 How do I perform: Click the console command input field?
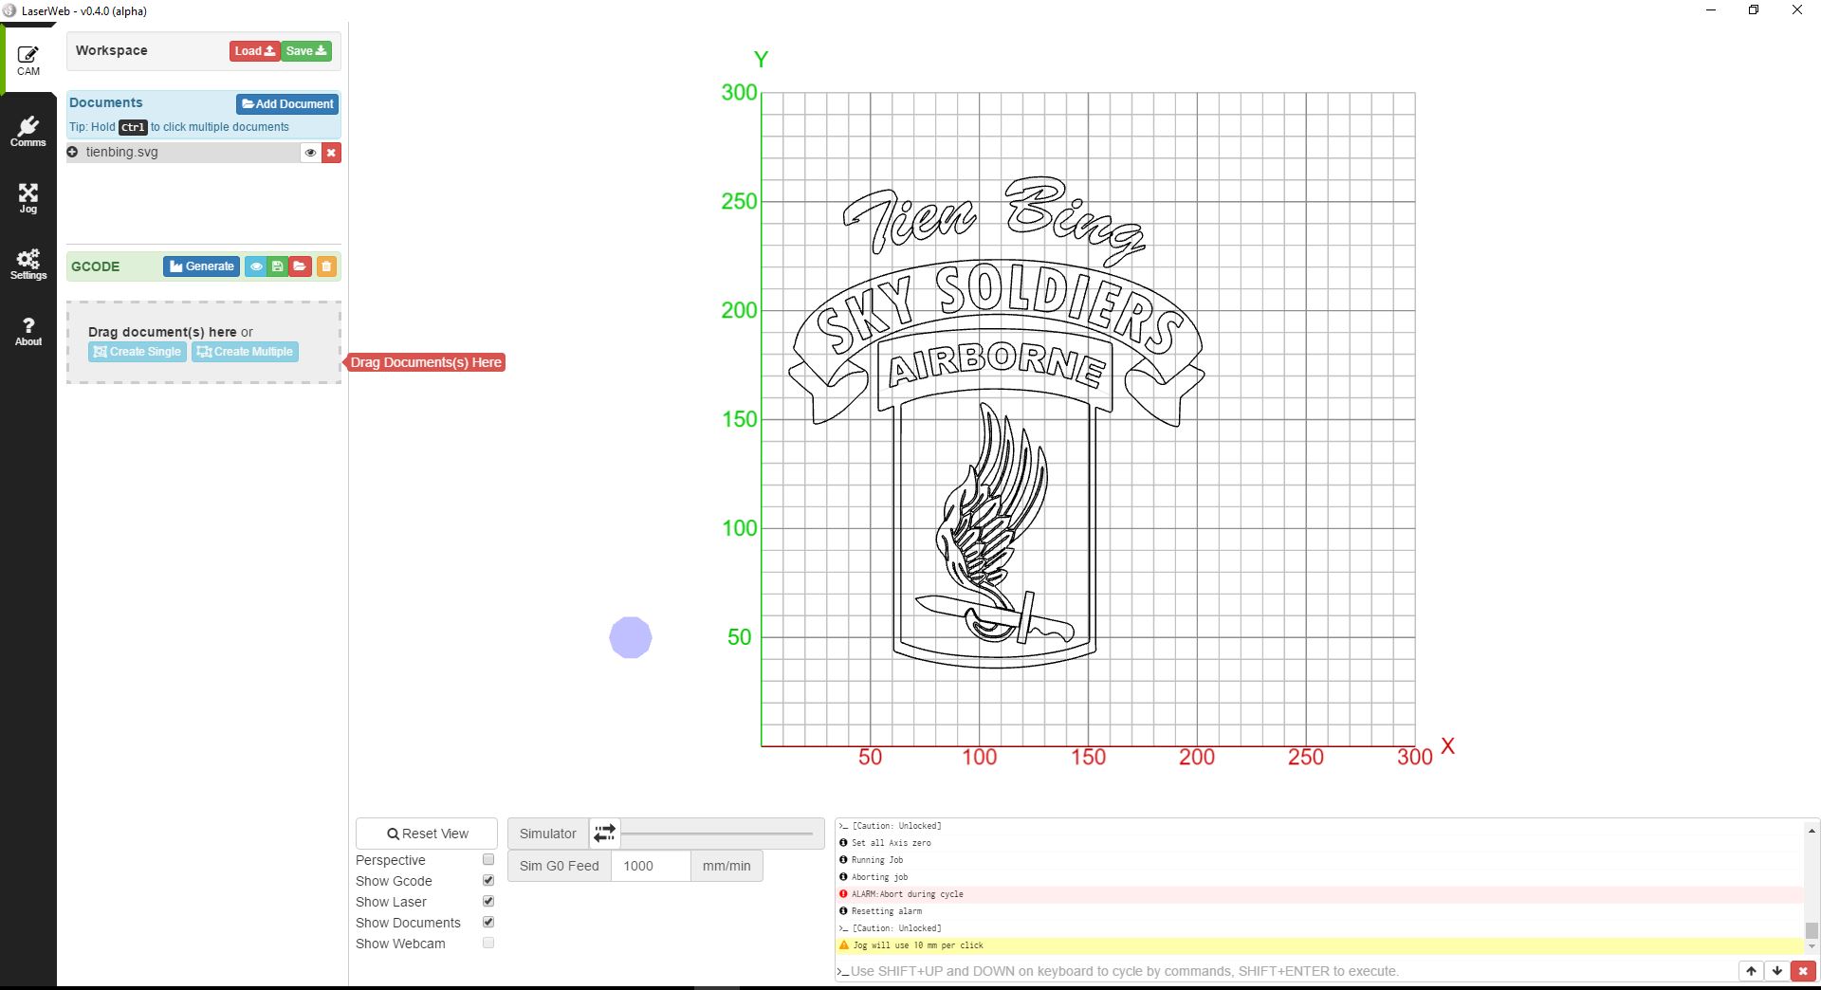click(x=1286, y=971)
